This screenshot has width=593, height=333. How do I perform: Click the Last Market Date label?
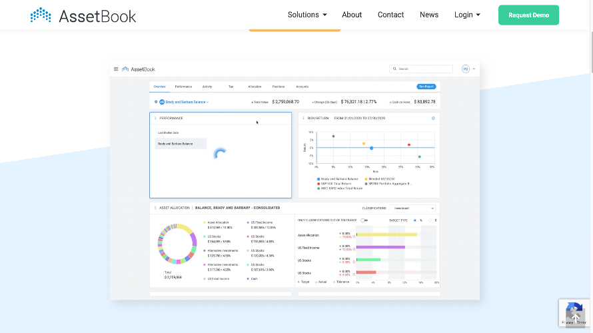[x=169, y=133]
